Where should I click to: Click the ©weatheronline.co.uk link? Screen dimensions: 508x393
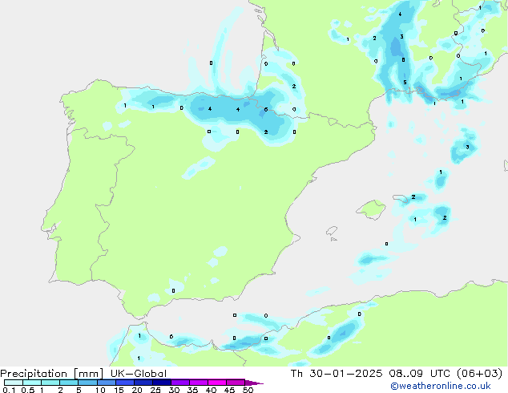[441, 386]
